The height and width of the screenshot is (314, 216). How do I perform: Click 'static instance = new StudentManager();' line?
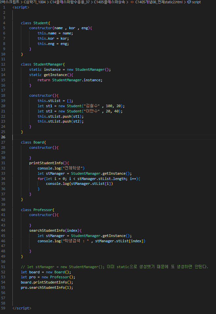pyautogui.click(x=70, y=69)
